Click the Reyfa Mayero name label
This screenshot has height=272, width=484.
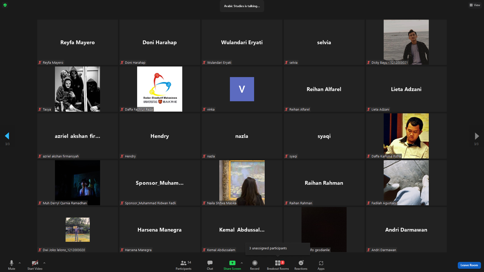53,62
